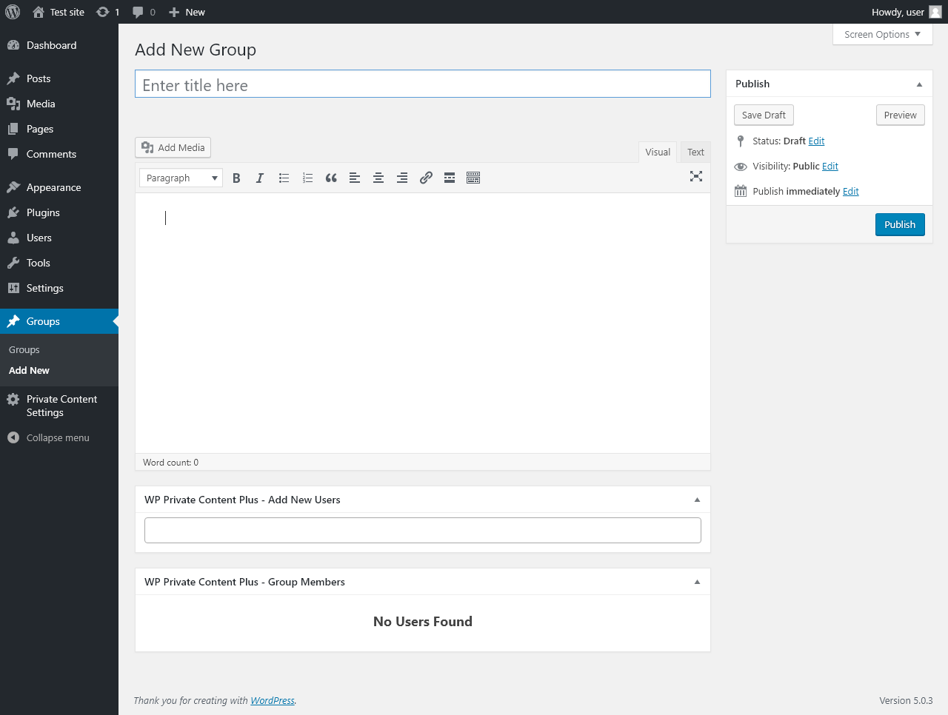The height and width of the screenshot is (715, 948).
Task: Expand the Screen Options panel
Action: point(882,35)
